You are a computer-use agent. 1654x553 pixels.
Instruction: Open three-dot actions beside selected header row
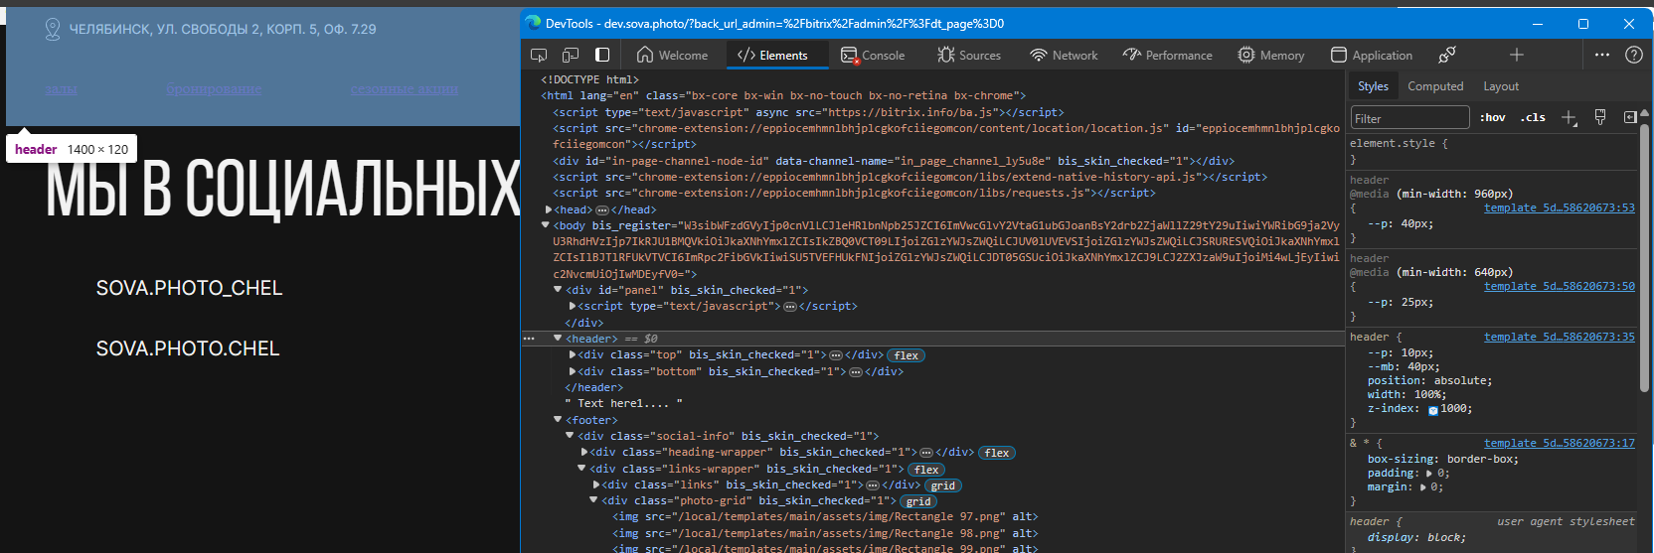click(x=529, y=339)
